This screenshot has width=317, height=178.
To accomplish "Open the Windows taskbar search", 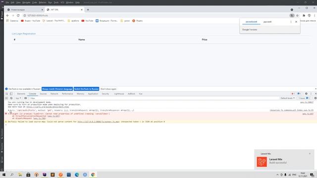I will point(12,175).
